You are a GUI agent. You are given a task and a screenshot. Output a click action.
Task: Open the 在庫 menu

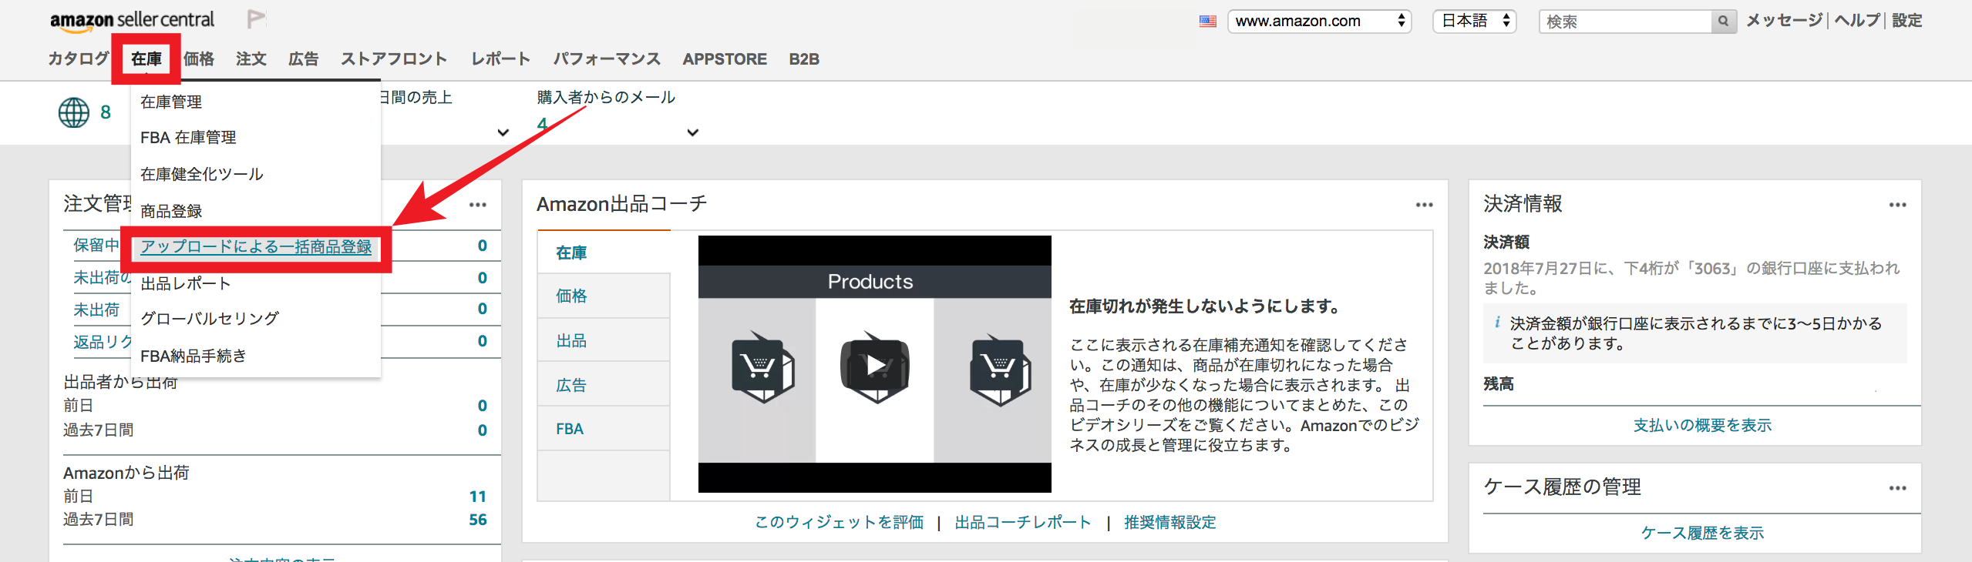[x=146, y=59]
